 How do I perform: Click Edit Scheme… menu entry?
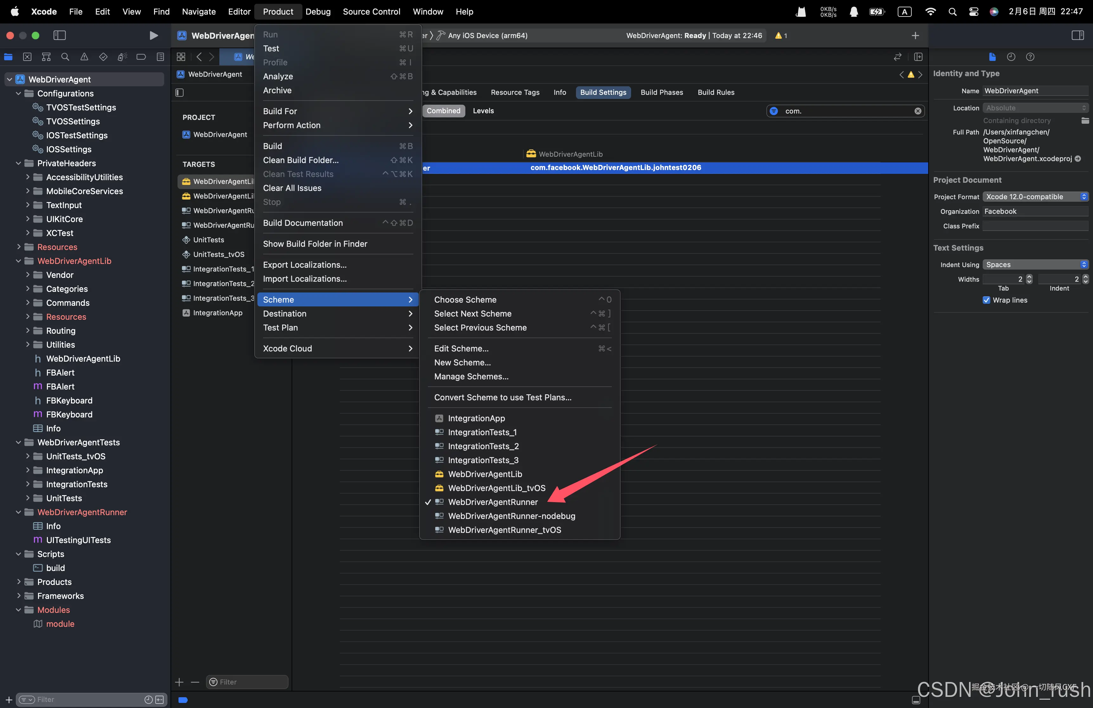[x=461, y=349]
